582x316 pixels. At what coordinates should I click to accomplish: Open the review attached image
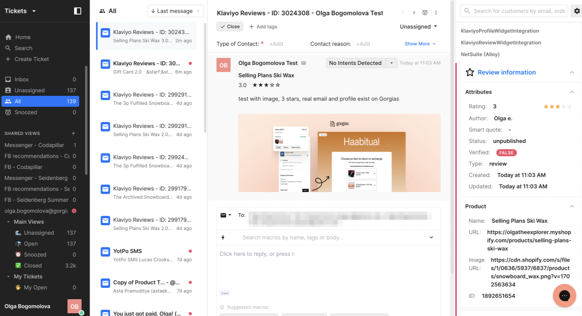coord(339,153)
